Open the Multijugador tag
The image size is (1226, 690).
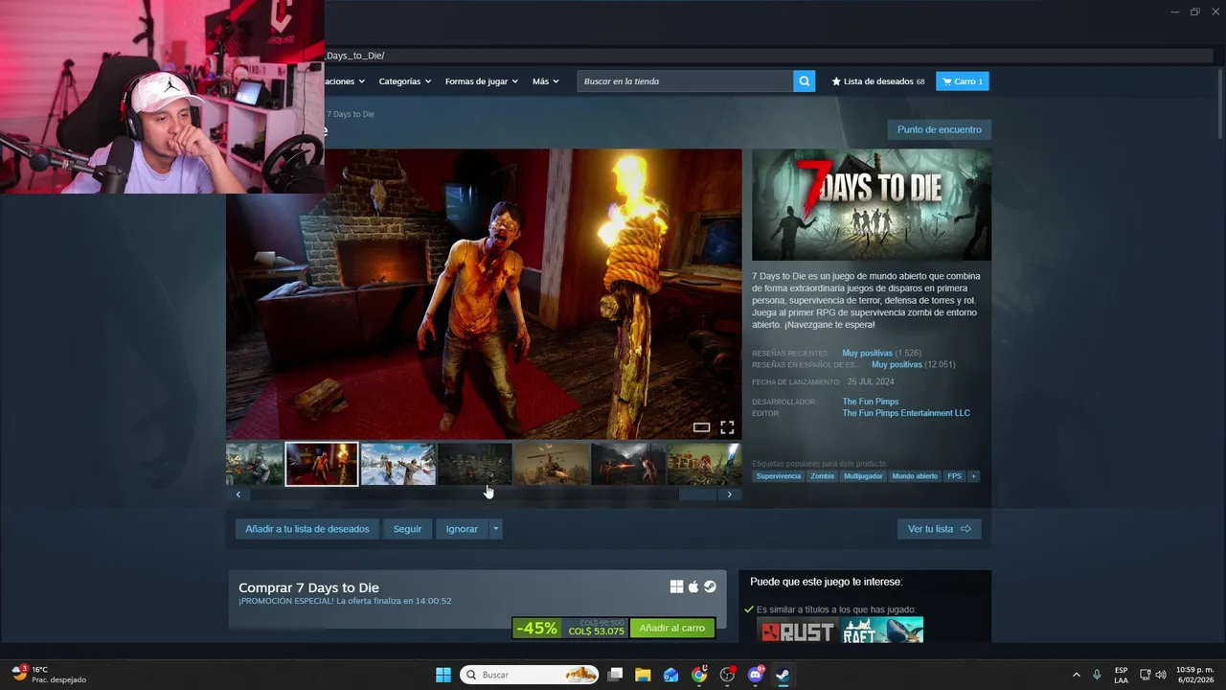point(863,476)
